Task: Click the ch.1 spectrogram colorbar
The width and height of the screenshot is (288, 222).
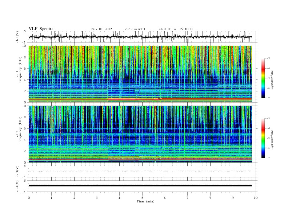Action: 263,78
